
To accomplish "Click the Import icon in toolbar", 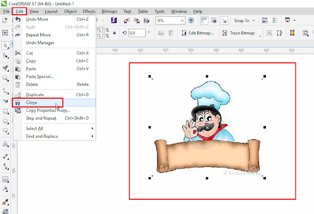I will 127,20.
